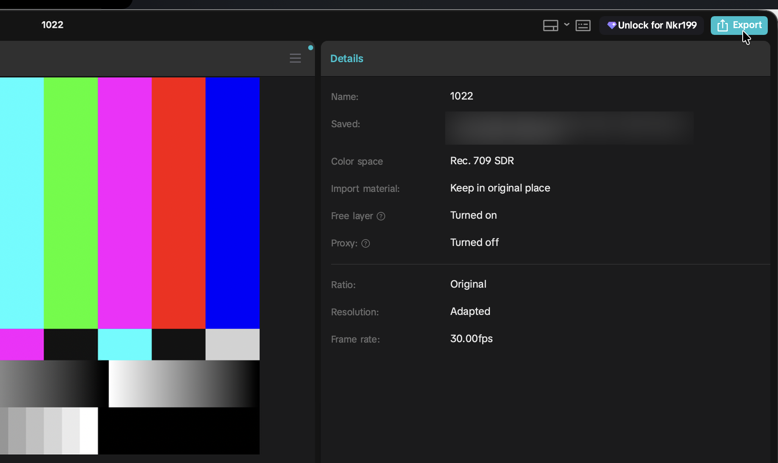Open the keyboard shortcuts icon
Screen dimensions: 778x463
pyautogui.click(x=583, y=26)
